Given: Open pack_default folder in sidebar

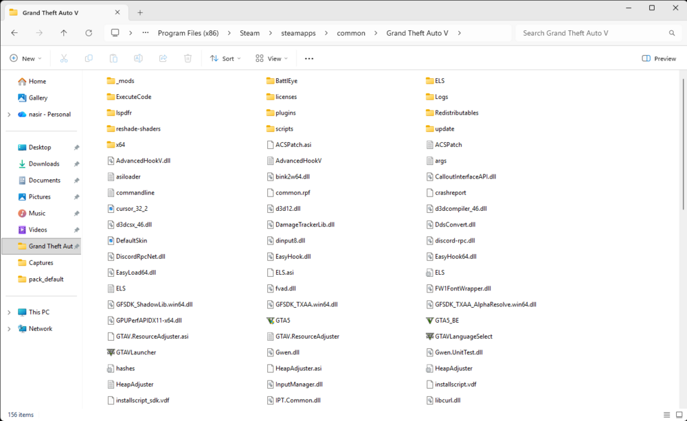Looking at the screenshot, I should pyautogui.click(x=41, y=280).
